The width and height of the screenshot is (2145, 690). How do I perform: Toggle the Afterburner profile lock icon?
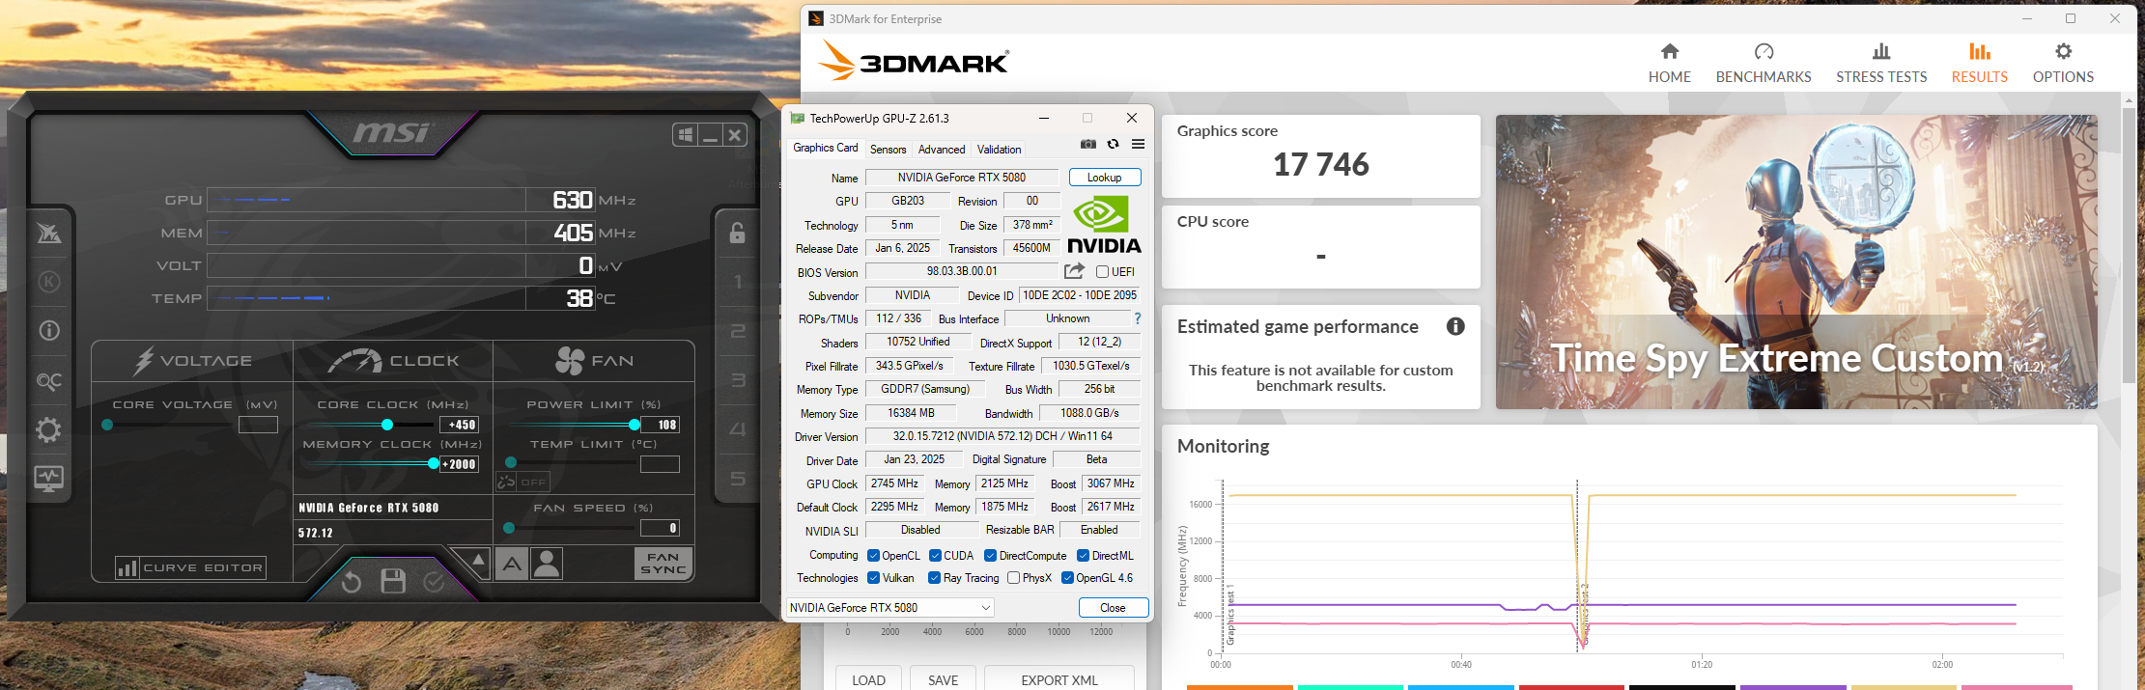737,233
